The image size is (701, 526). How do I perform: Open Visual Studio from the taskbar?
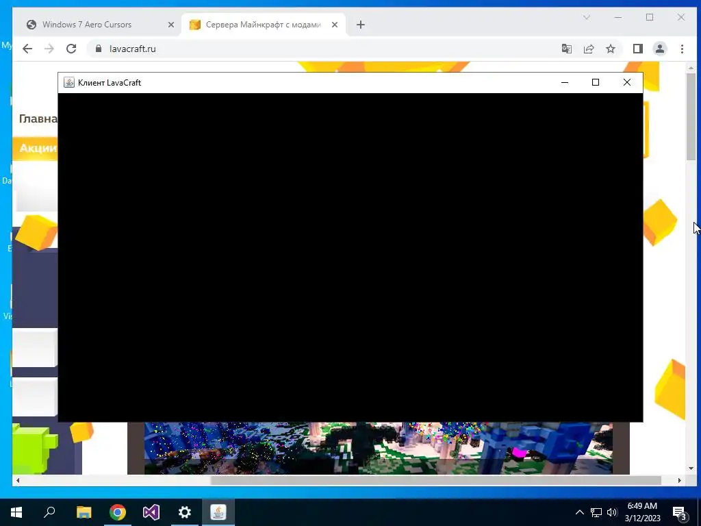pyautogui.click(x=151, y=512)
